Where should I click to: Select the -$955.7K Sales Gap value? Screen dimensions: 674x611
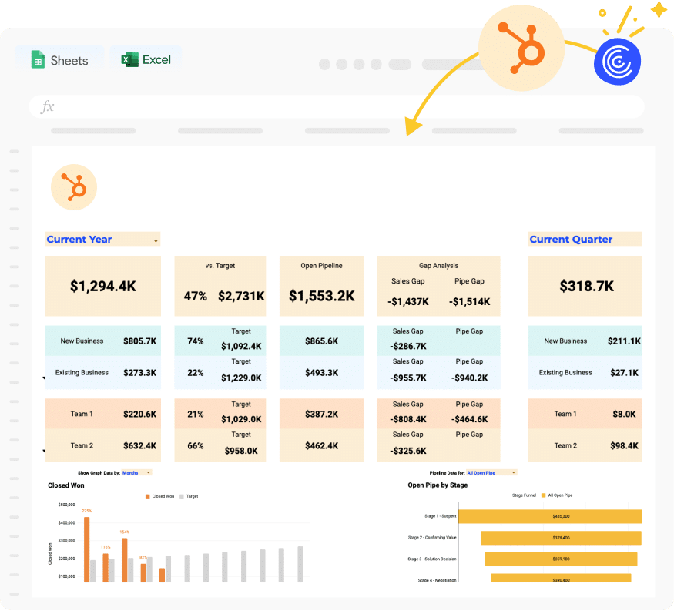(x=408, y=378)
